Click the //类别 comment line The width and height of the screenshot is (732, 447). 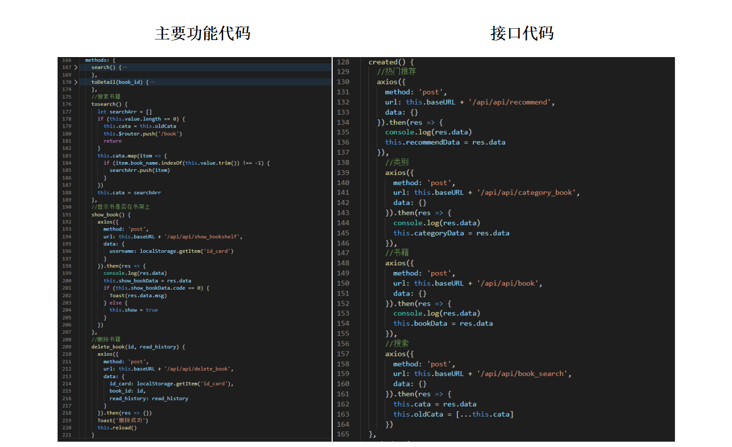tap(397, 162)
